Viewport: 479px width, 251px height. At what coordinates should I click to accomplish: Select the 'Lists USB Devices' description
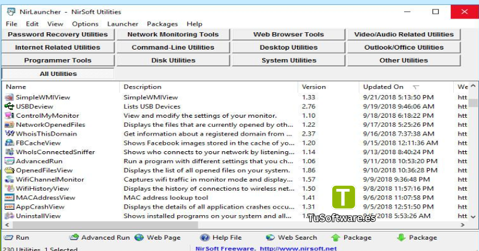pyautogui.click(x=152, y=106)
